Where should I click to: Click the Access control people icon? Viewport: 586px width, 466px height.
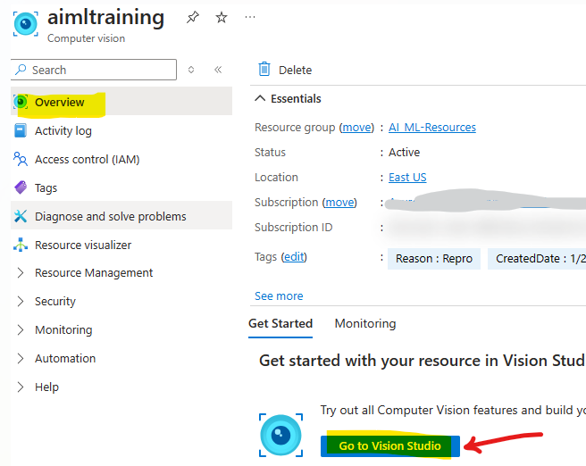point(21,159)
